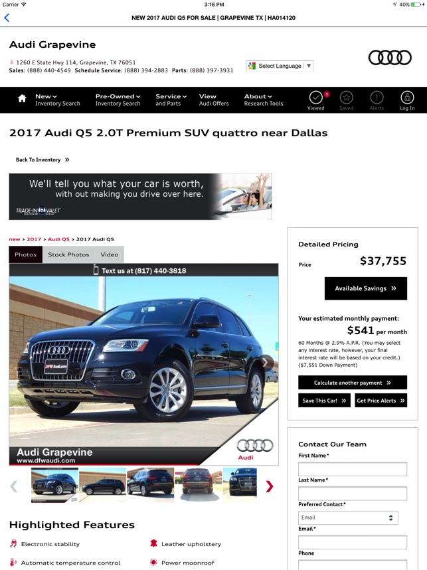
Task: Show previous thumbnails with gray arrow
Action: click(14, 486)
